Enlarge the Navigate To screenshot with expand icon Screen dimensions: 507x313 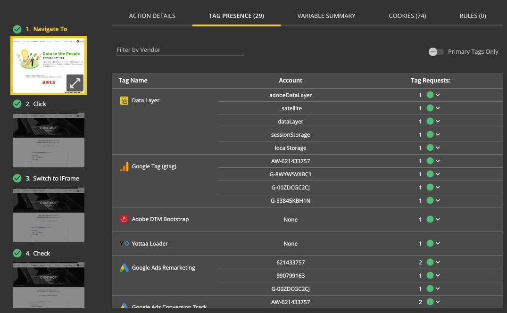(75, 83)
